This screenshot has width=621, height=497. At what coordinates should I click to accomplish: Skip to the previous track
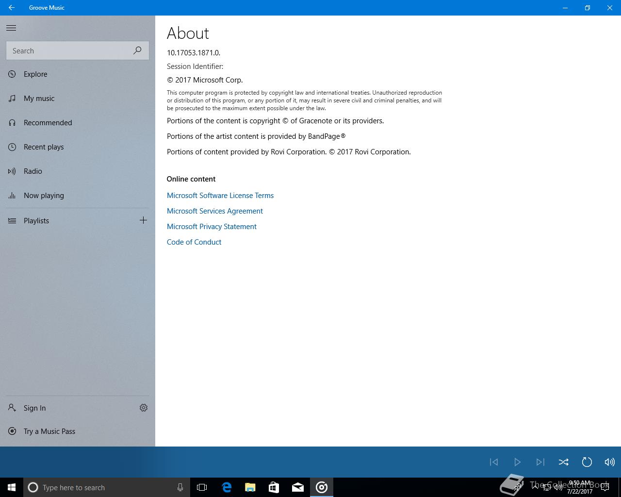coord(494,462)
